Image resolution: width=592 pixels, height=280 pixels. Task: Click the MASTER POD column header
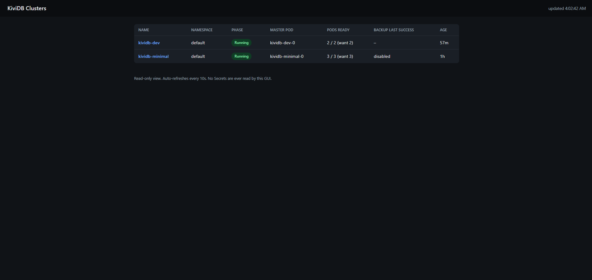281,30
